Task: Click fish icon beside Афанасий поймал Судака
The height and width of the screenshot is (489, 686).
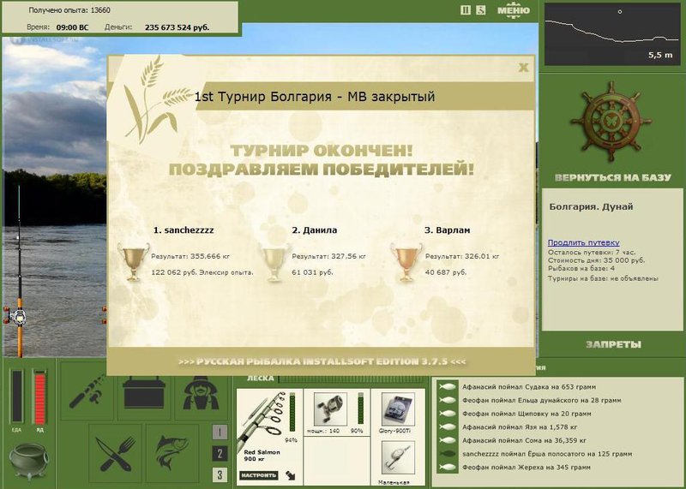Action: tap(447, 387)
